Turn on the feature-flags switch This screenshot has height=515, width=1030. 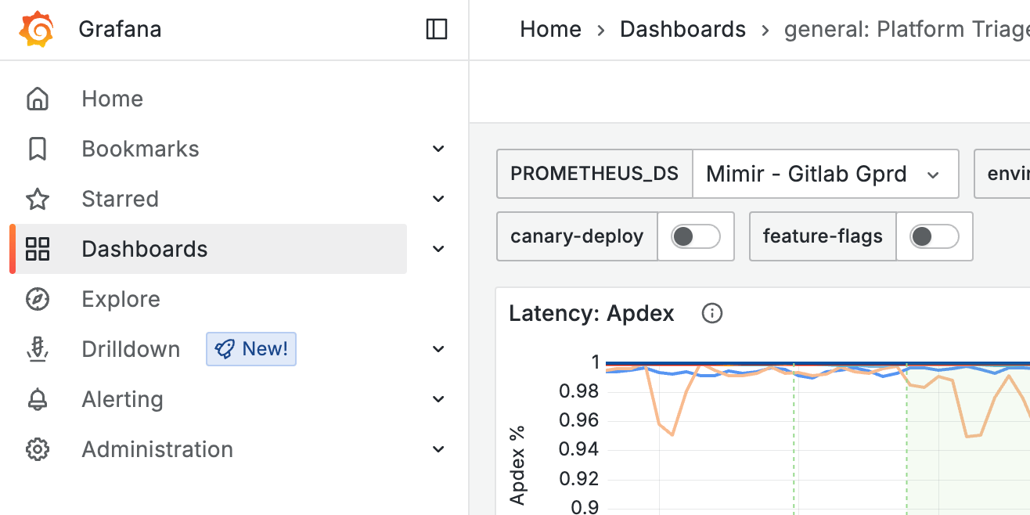(935, 236)
